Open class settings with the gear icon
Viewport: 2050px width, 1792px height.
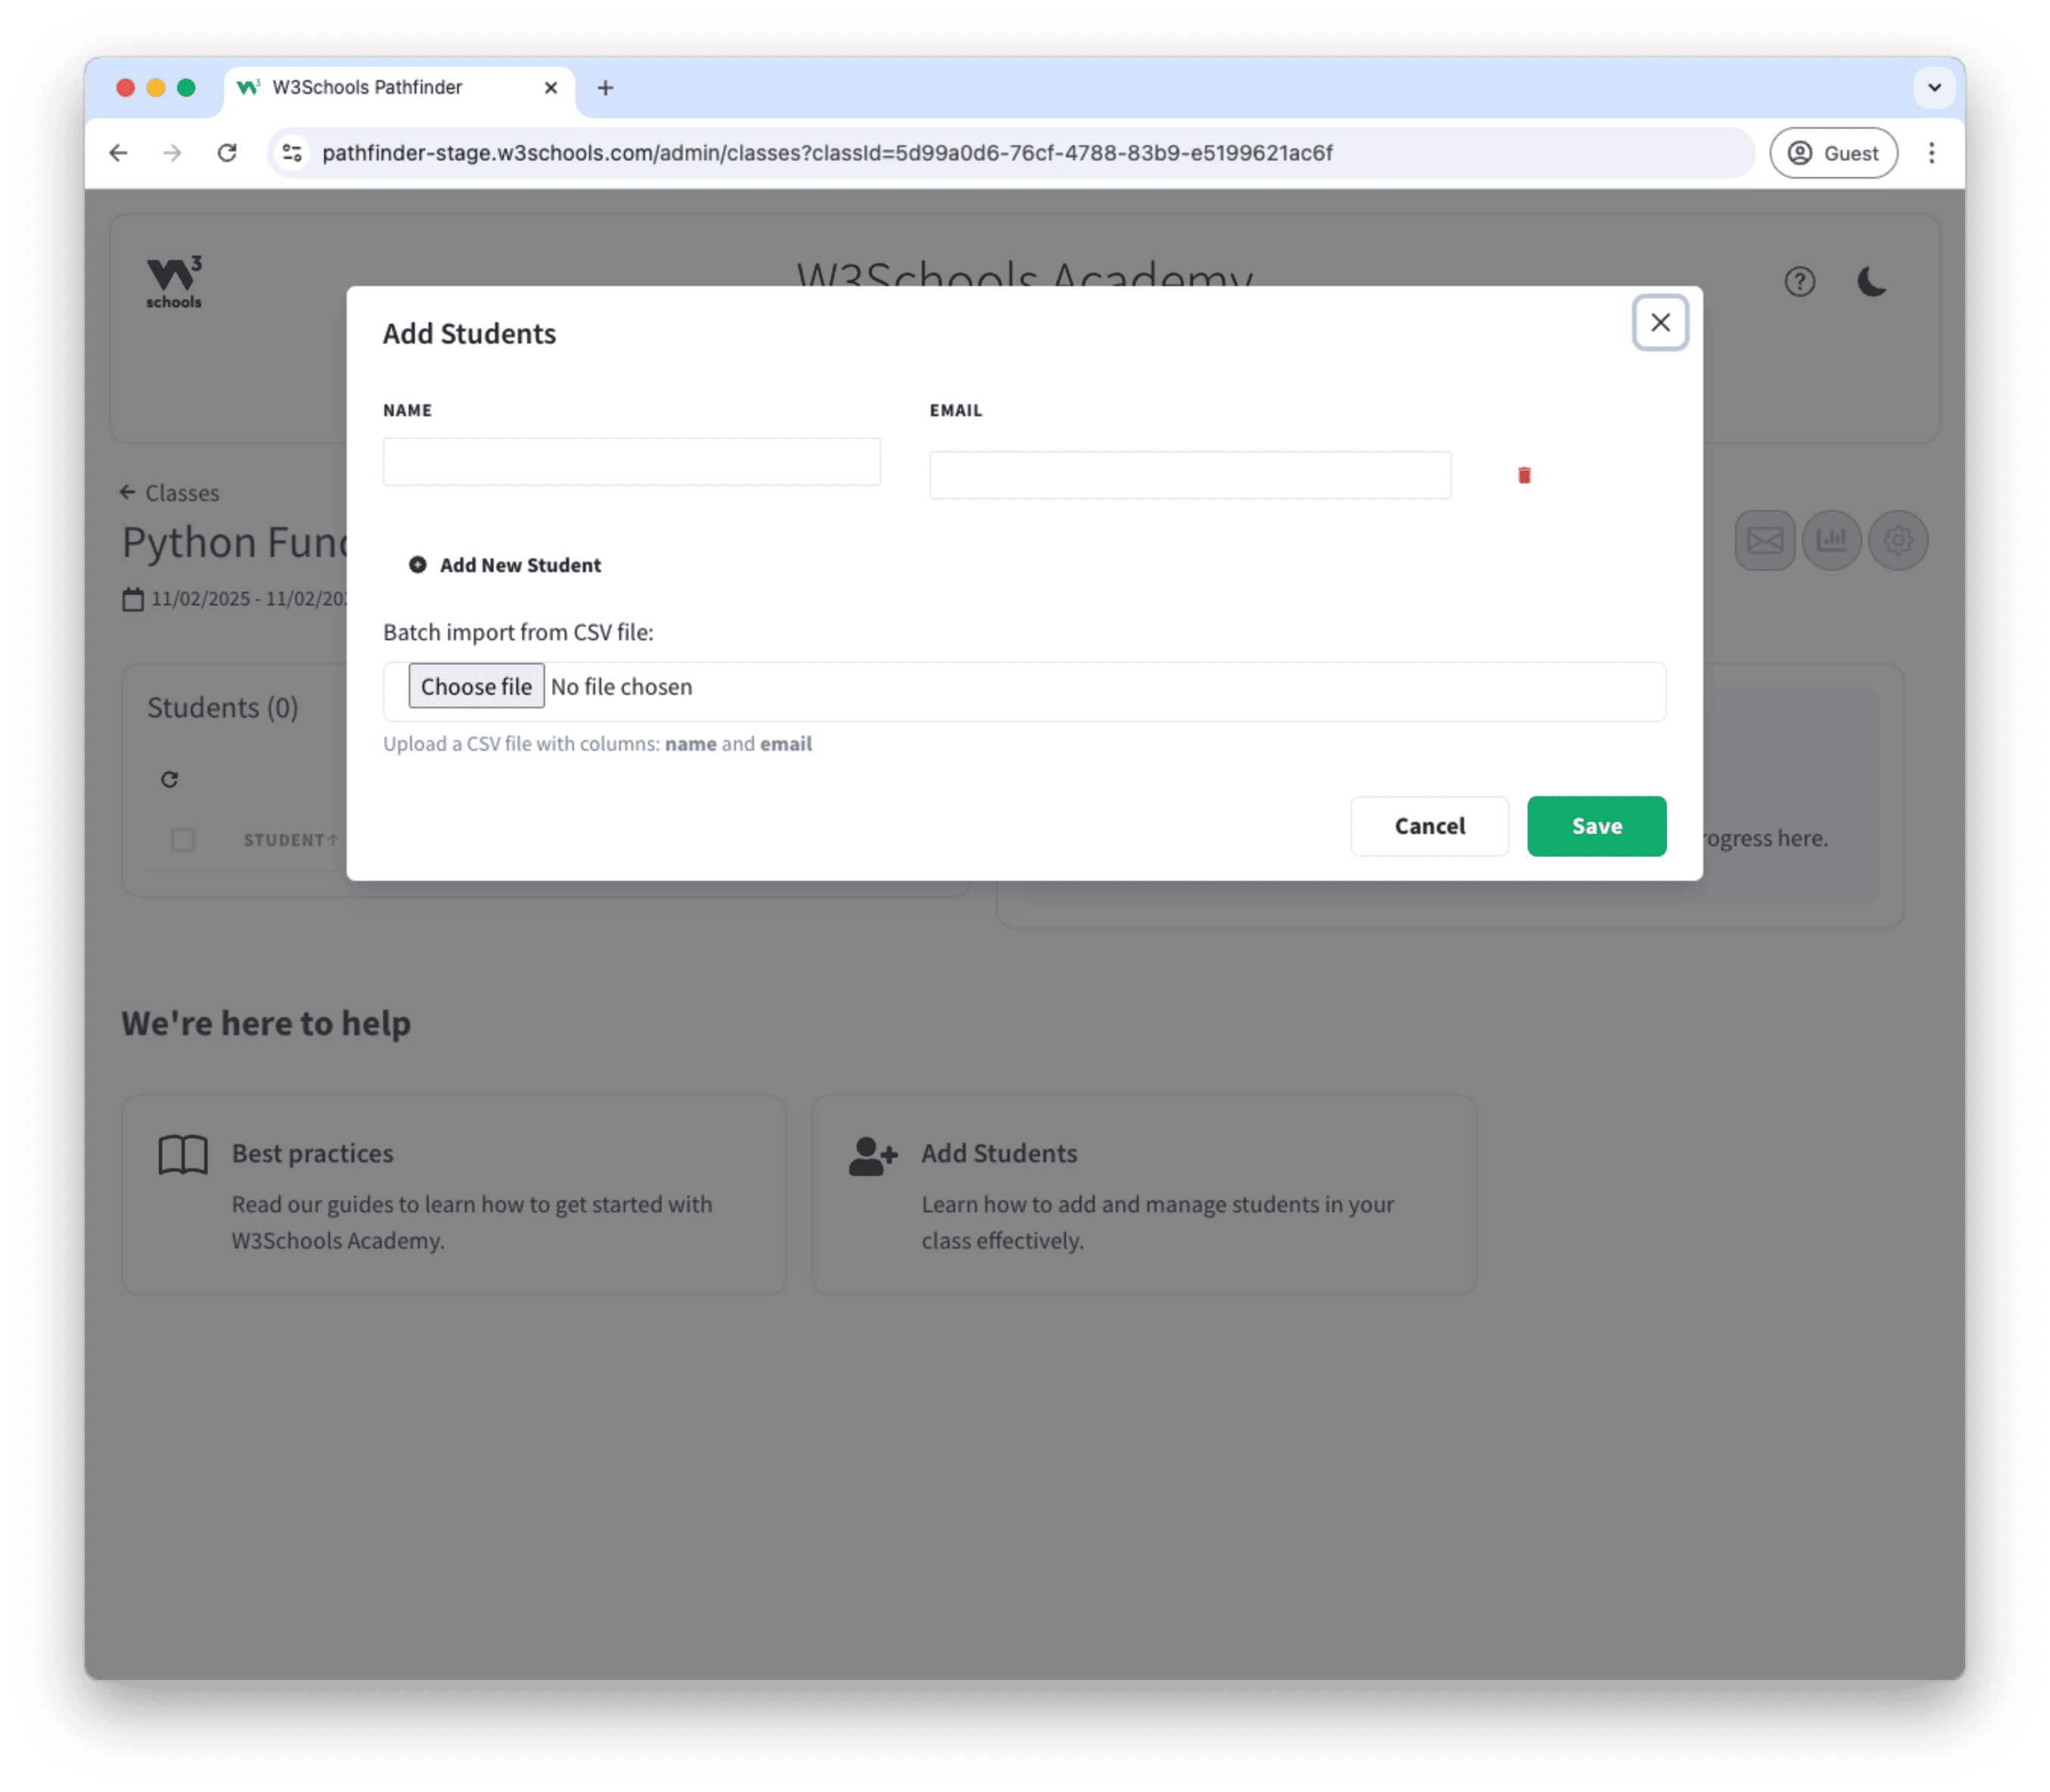1898,541
